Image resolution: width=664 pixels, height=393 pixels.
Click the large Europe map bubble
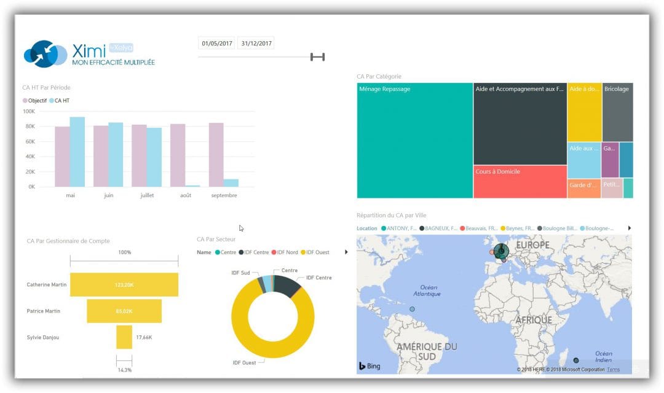pos(502,251)
